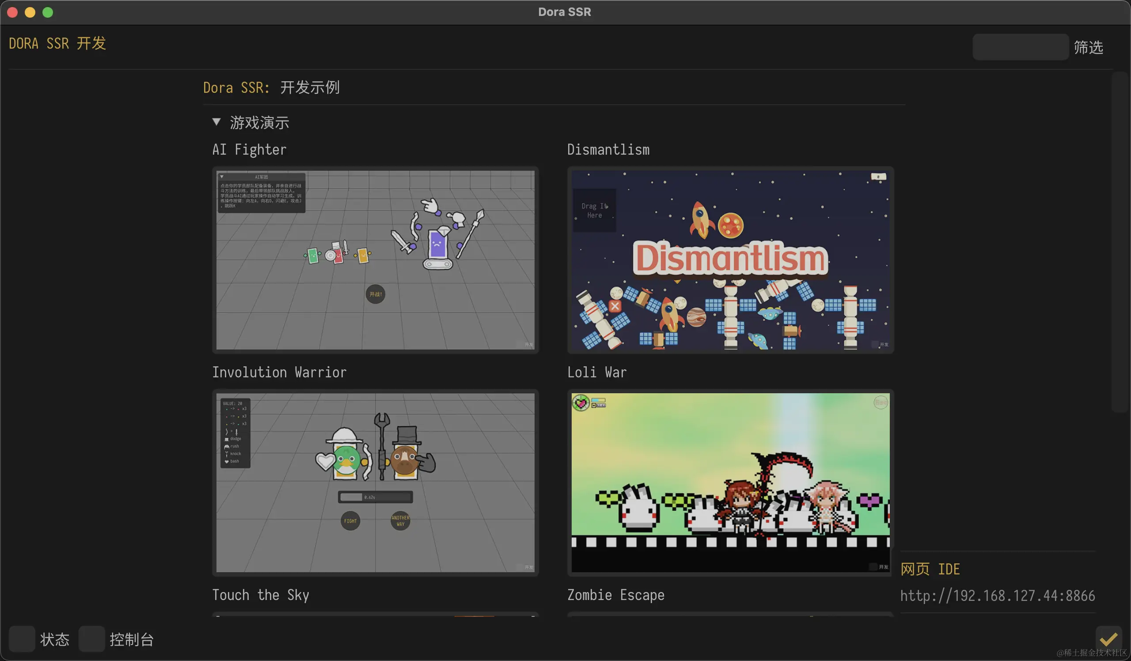Click the search input field beside 筛选
1131x661 pixels.
click(1020, 47)
